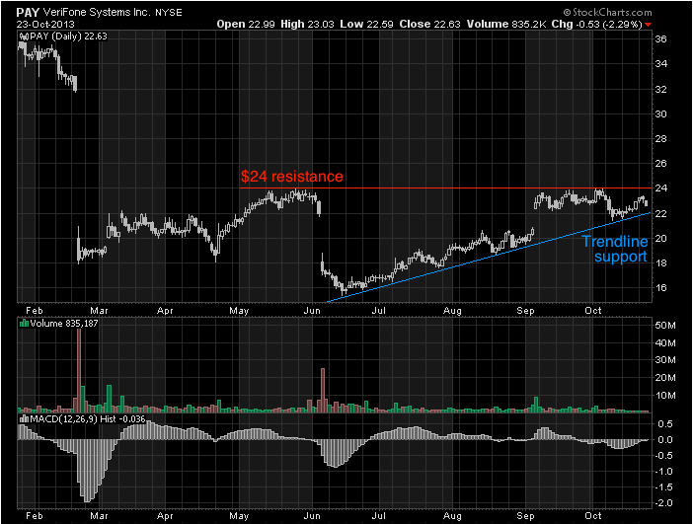Click the 26 price axis label
Viewport: 693px width, 524px height.
coord(661,164)
